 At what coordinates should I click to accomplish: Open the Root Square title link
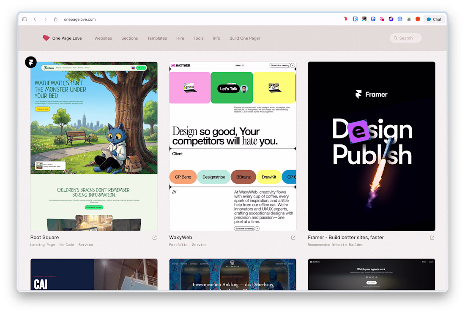pos(44,237)
